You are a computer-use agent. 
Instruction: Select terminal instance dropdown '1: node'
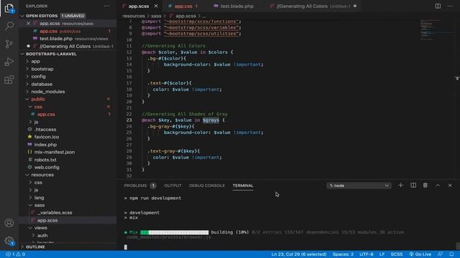coord(359,186)
